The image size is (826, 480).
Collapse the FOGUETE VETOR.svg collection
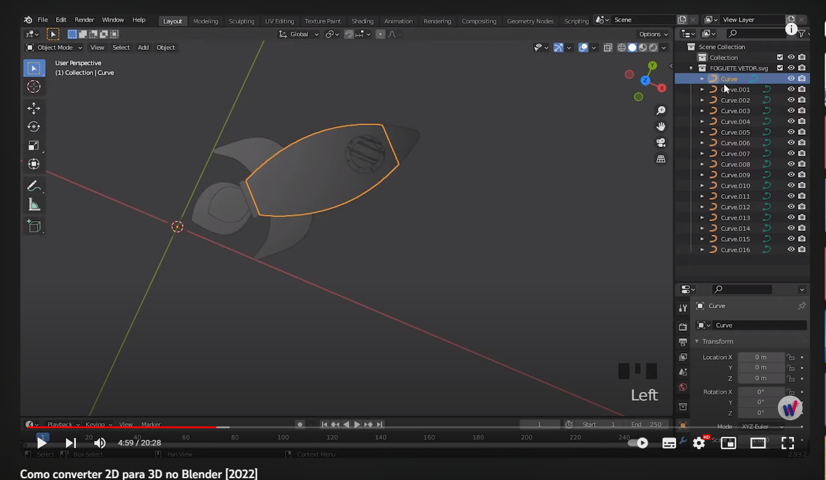692,68
